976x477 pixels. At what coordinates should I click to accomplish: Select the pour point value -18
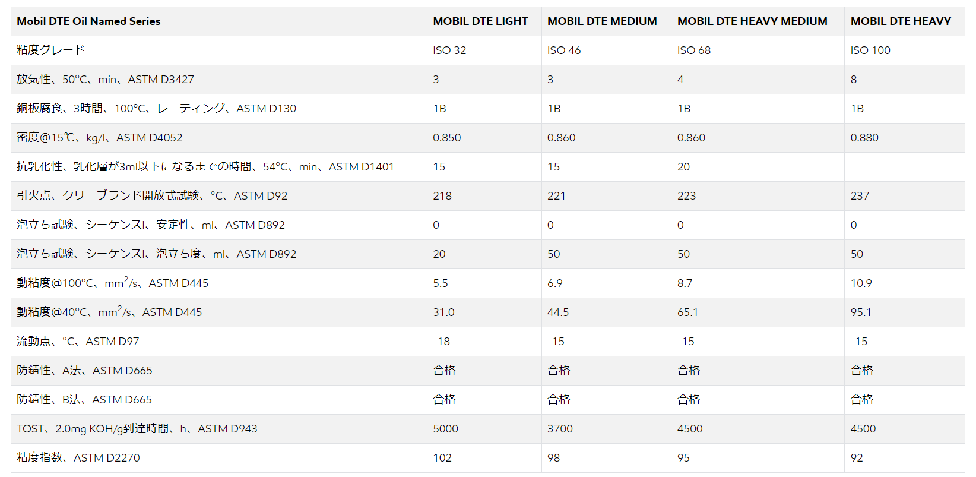pos(441,342)
